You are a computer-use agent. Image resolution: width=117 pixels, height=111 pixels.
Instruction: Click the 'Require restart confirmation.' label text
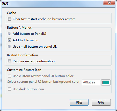(x=34, y=61)
